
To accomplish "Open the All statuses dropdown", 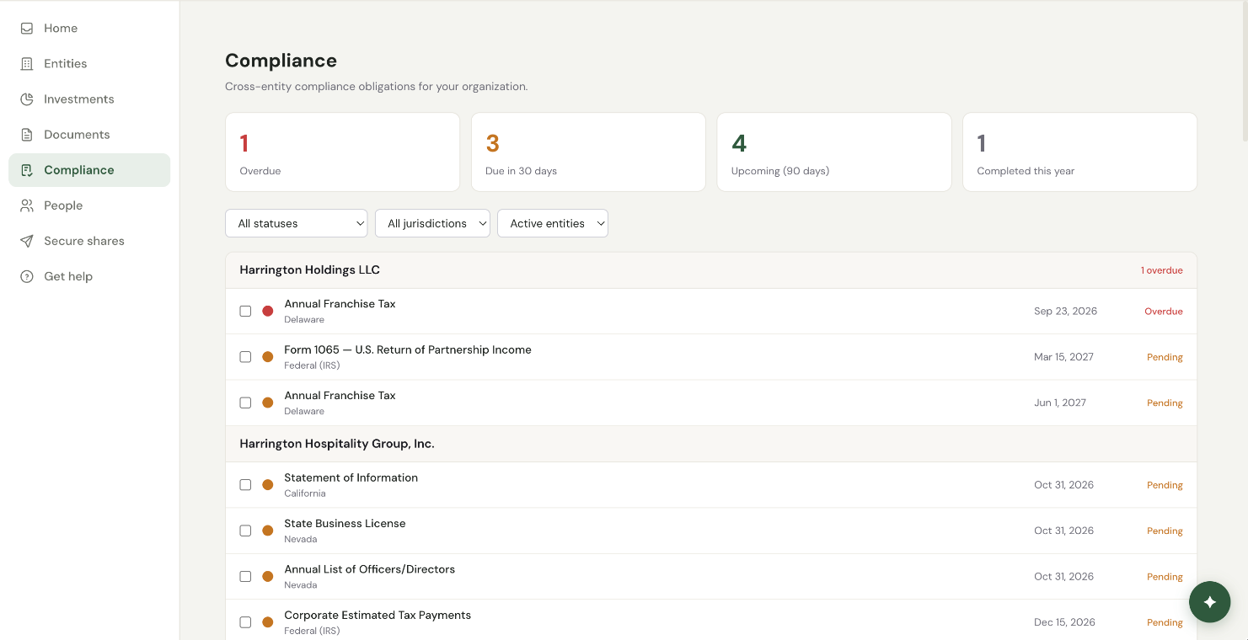I will 297,223.
